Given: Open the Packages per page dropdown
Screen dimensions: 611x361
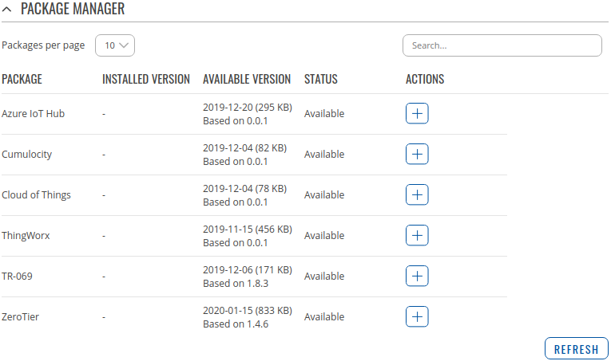Looking at the screenshot, I should point(115,45).
